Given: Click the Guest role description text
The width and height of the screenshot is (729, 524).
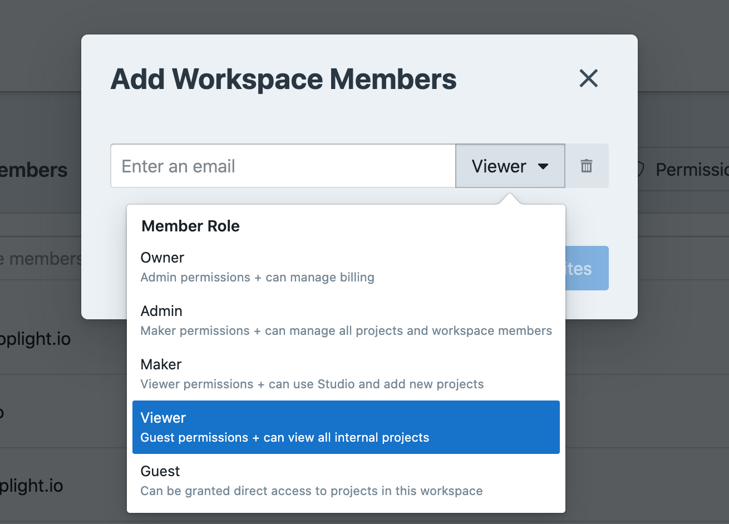Looking at the screenshot, I should (x=311, y=491).
